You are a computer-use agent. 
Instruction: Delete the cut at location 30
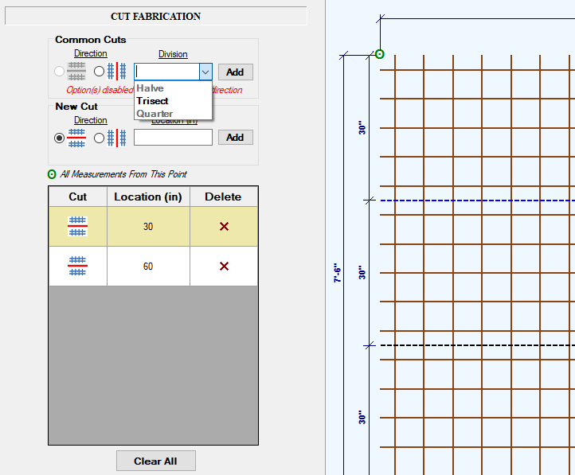(x=224, y=227)
